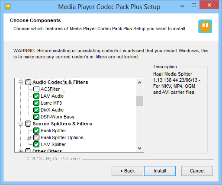Select the AC3Filter label
This screenshot has width=222, height=185.
tap(50, 89)
